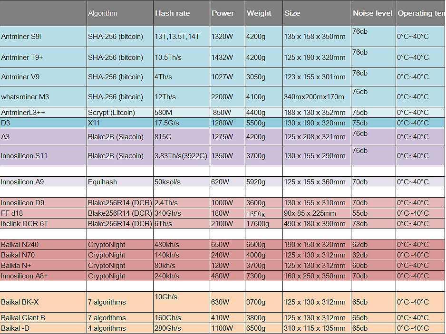Select the 1027W power cell
This screenshot has width=446, height=334.
pos(227,77)
